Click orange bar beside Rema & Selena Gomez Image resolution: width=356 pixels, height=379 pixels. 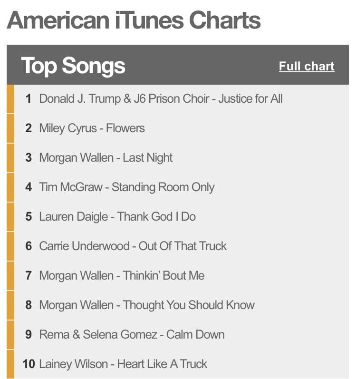tap(10, 335)
